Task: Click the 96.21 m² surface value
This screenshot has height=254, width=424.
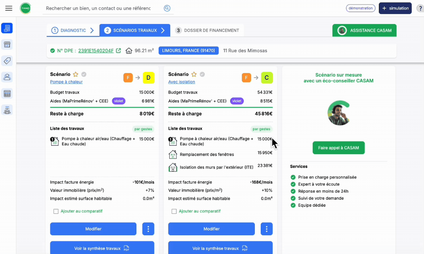Action: pos(144,50)
